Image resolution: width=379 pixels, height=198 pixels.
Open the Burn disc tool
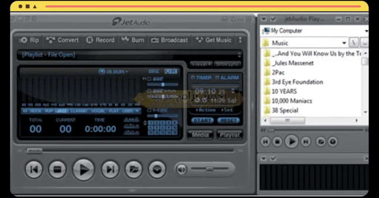pyautogui.click(x=133, y=40)
